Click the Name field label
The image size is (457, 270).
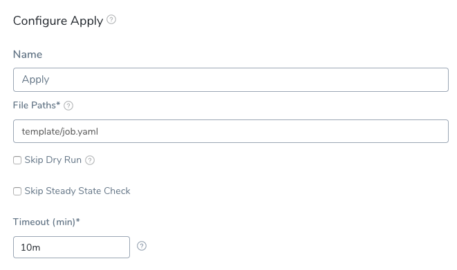(x=28, y=55)
